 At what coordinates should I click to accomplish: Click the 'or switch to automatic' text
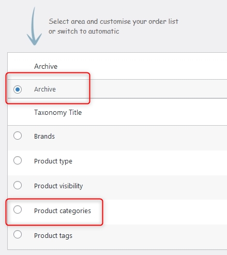tap(84, 32)
